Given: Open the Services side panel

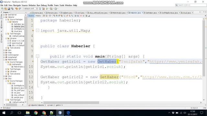Looking at the screenshot, I should click(1, 24).
